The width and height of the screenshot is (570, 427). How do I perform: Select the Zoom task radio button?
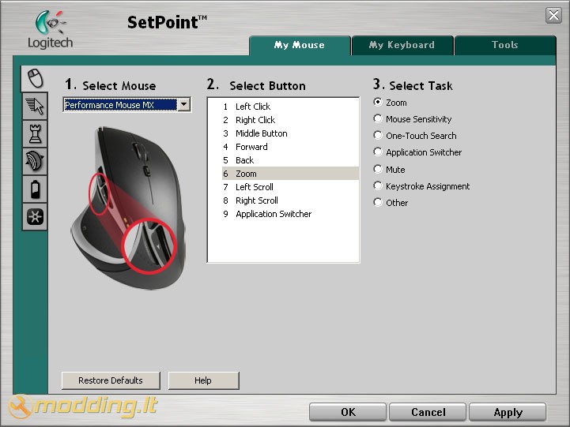pyautogui.click(x=378, y=103)
